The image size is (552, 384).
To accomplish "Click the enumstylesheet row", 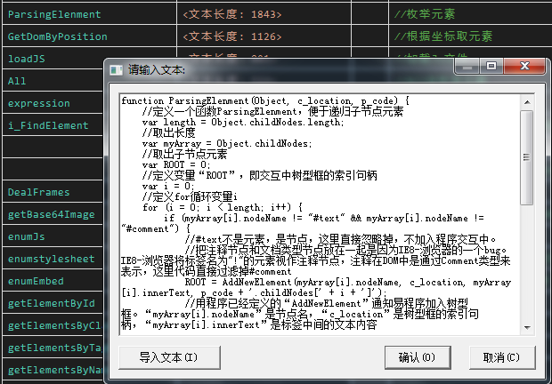I will (52, 259).
